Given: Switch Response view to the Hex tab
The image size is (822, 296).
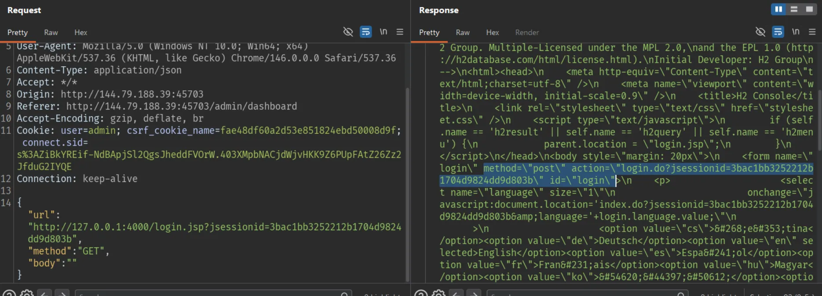Looking at the screenshot, I should tap(493, 32).
